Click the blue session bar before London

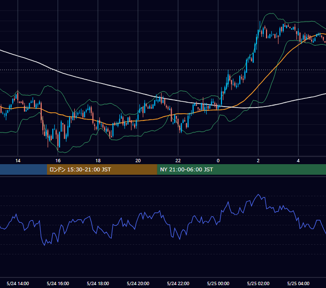click(x=23, y=169)
